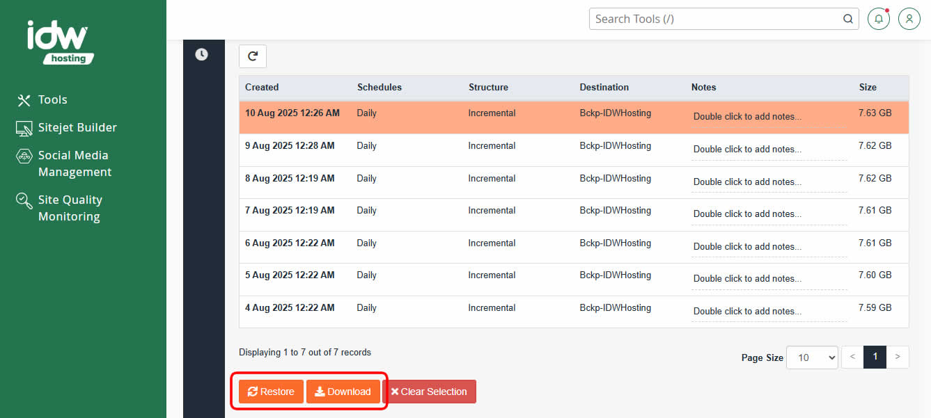Sort backups by Created column
Screen dimensions: 931x418
[x=262, y=88]
